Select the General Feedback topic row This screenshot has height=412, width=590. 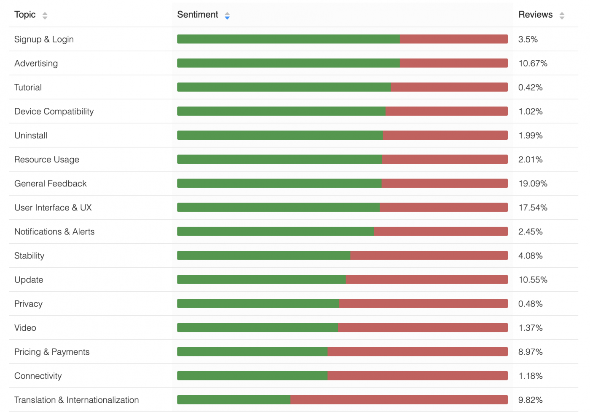(50, 183)
